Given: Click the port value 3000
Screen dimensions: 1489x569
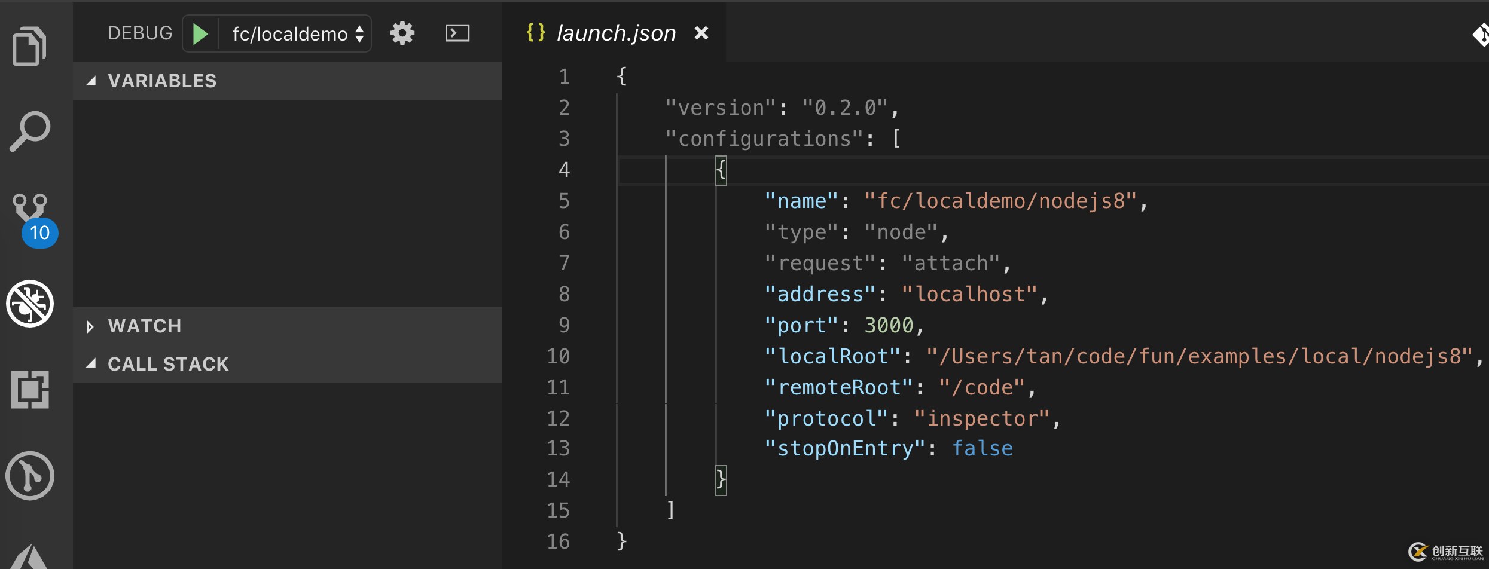Looking at the screenshot, I should tap(889, 325).
